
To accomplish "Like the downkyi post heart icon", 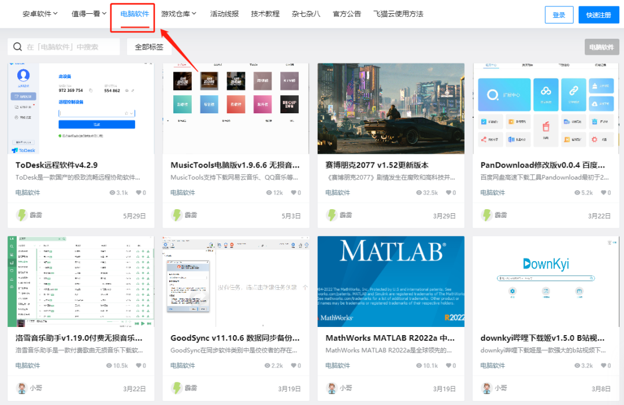I will pyautogui.click(x=603, y=366).
